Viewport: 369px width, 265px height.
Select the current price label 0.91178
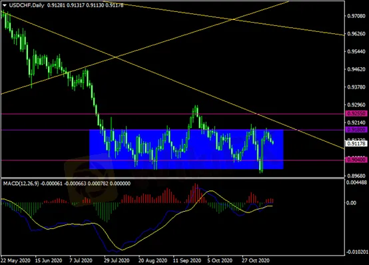[x=356, y=143]
